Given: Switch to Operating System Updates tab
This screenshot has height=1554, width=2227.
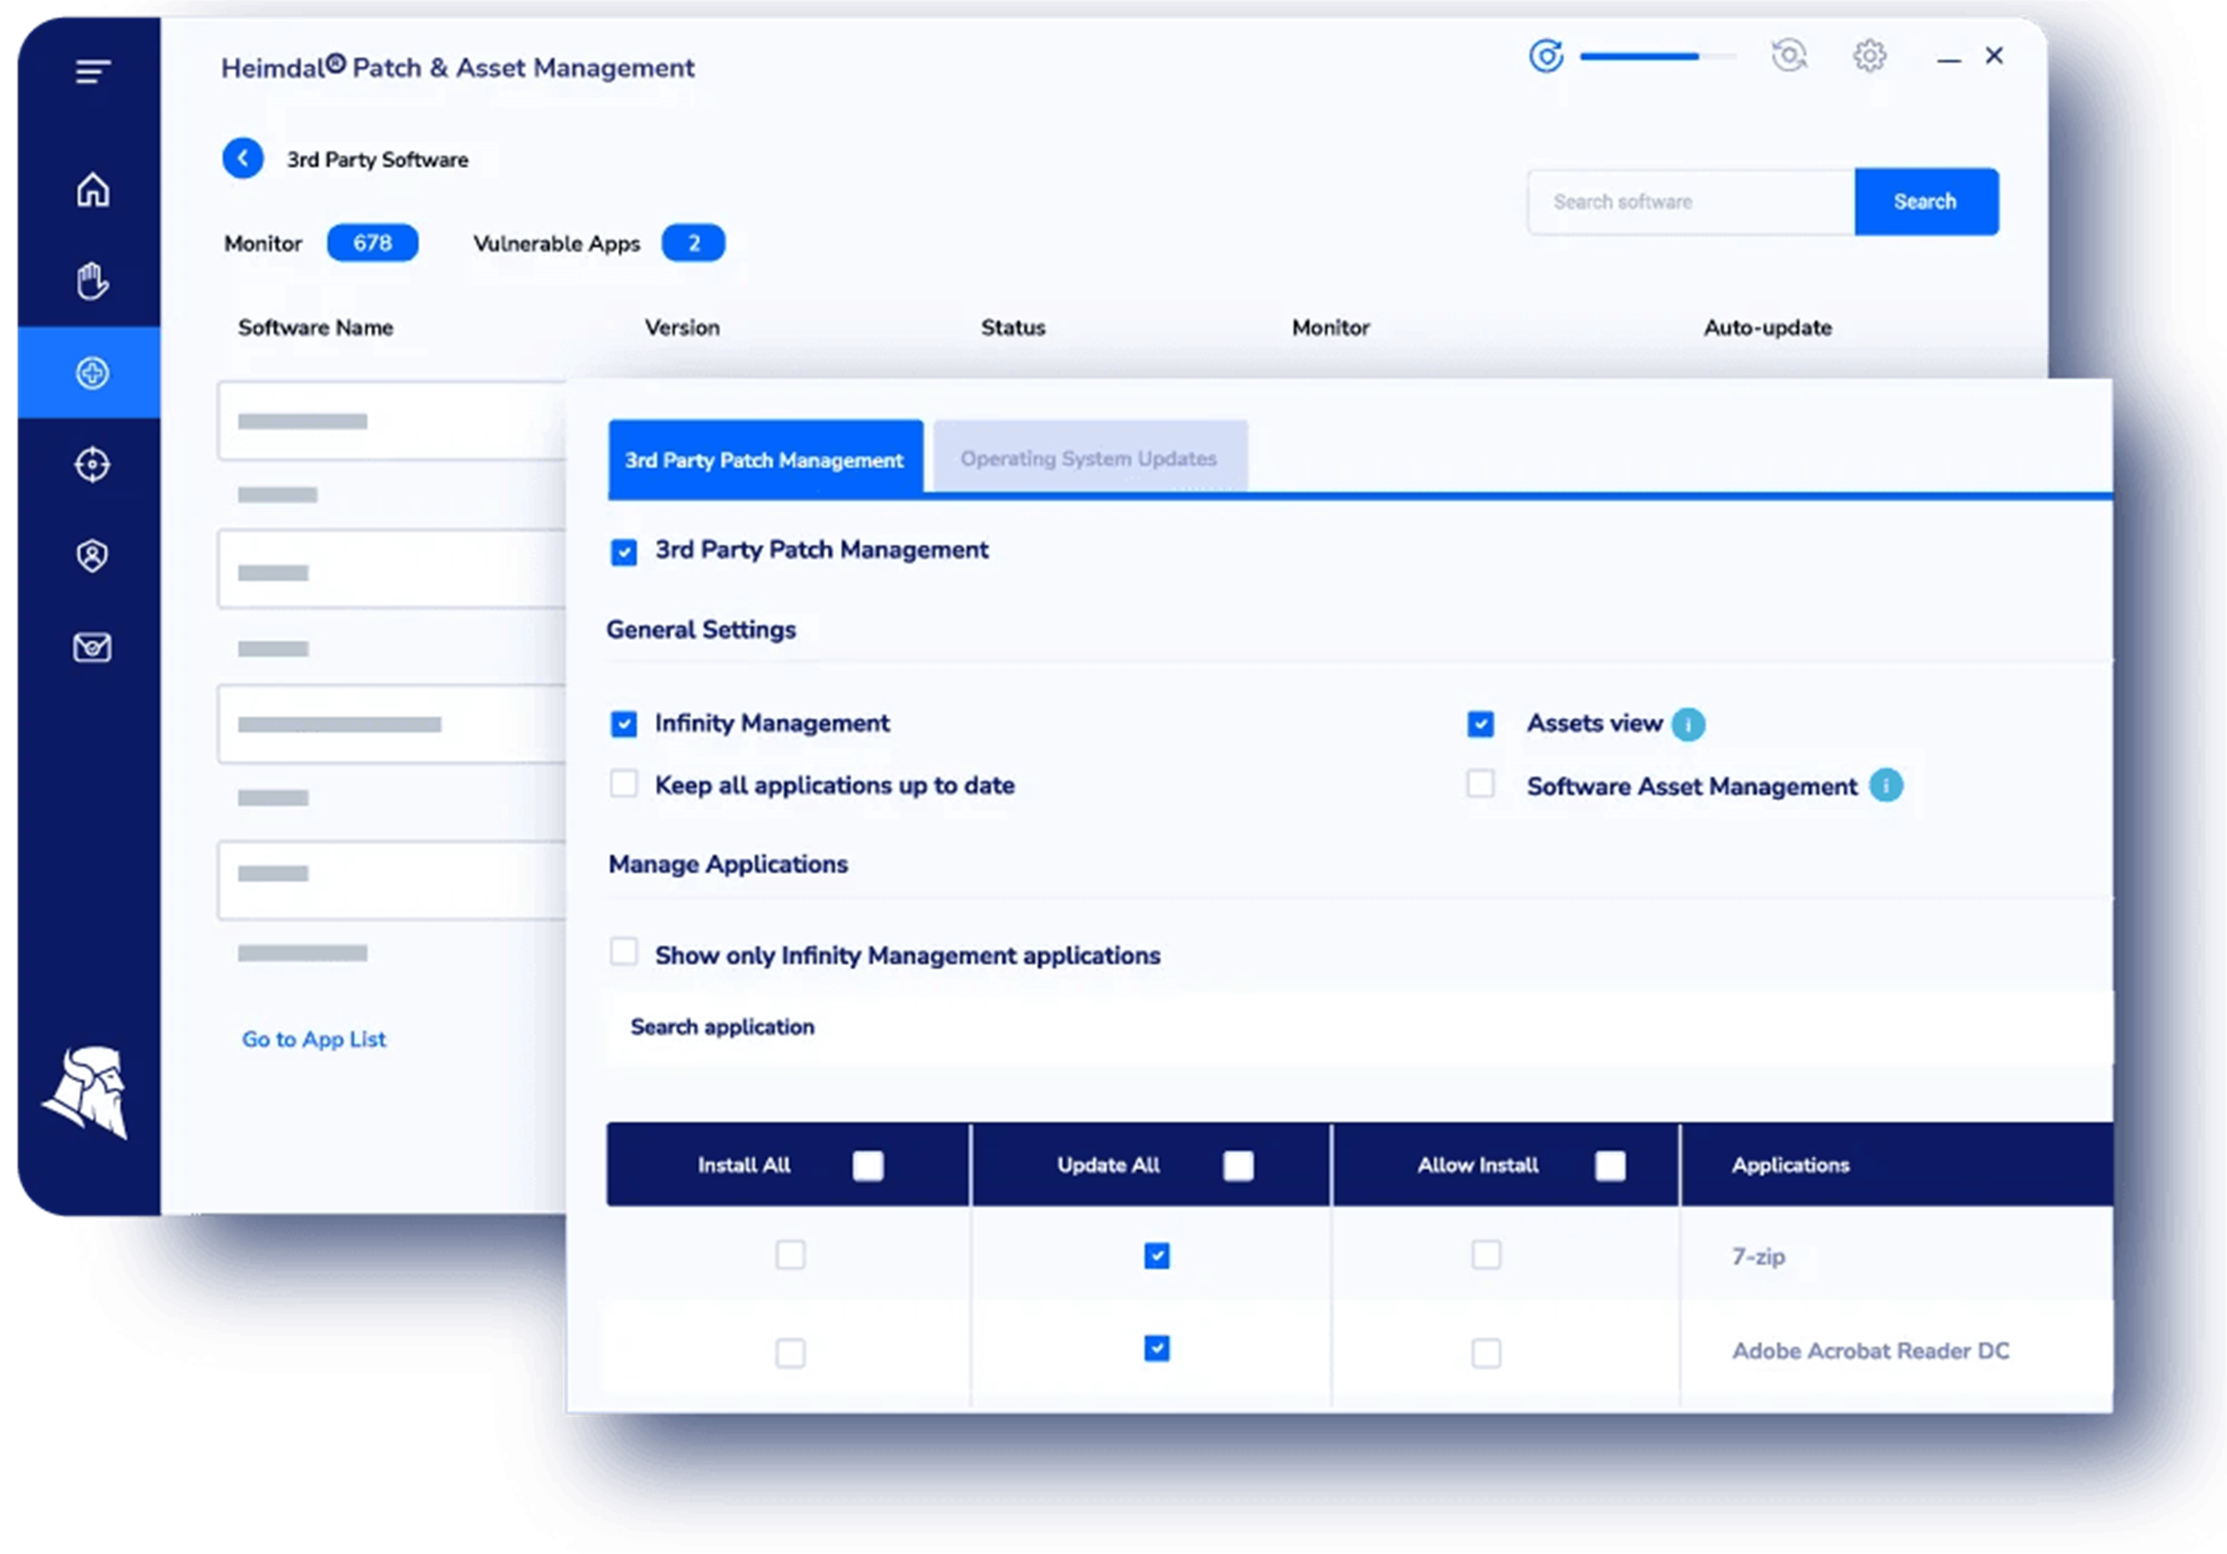Looking at the screenshot, I should 1088,458.
